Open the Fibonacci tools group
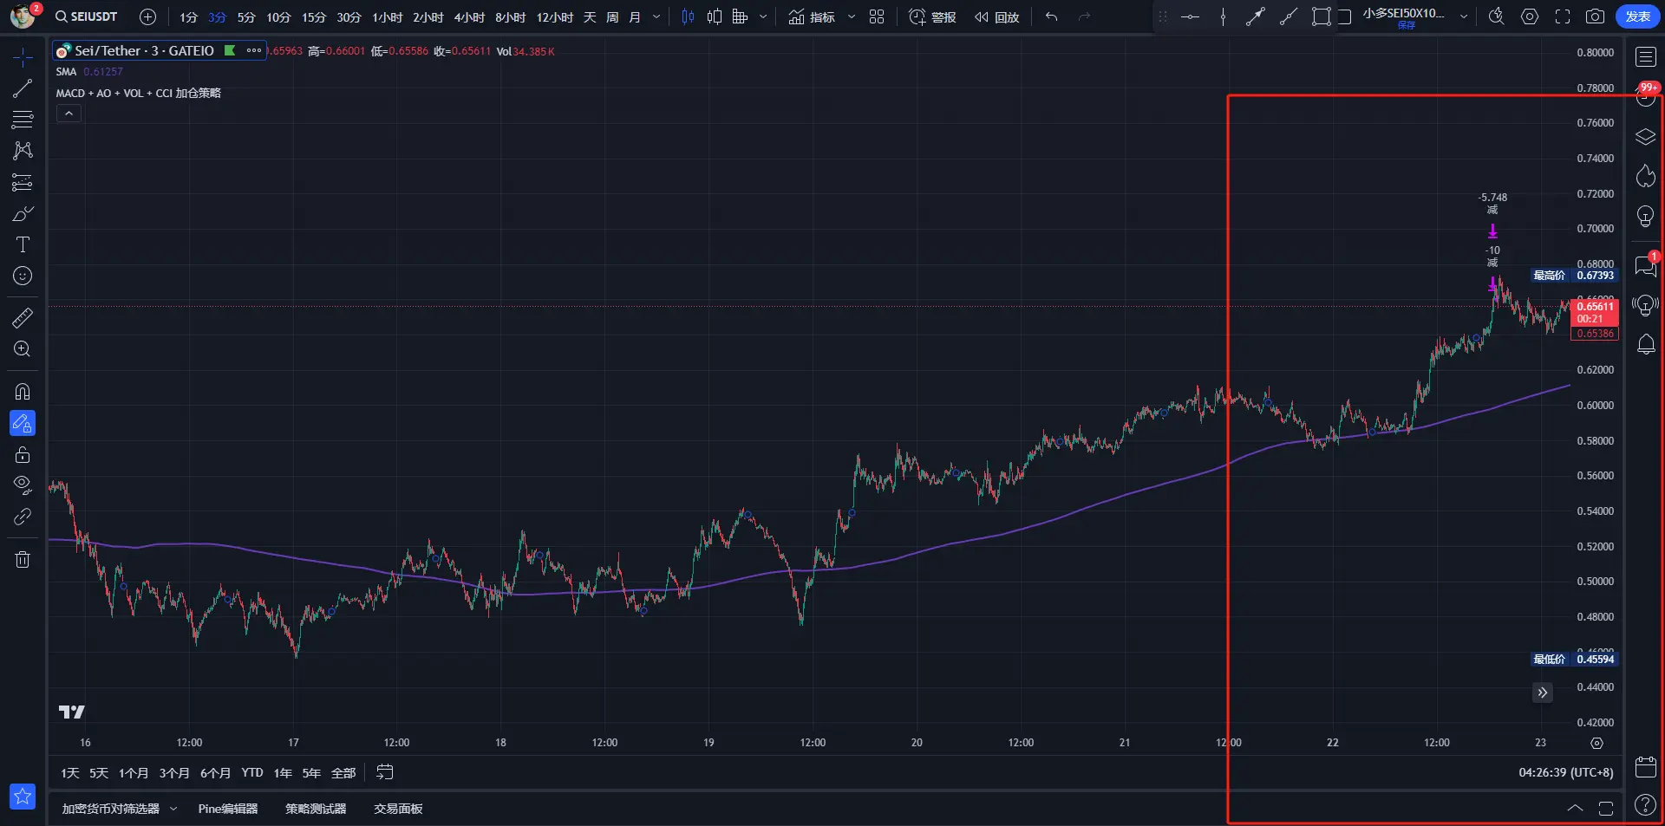Screen dimensions: 1665x826 click(x=23, y=119)
